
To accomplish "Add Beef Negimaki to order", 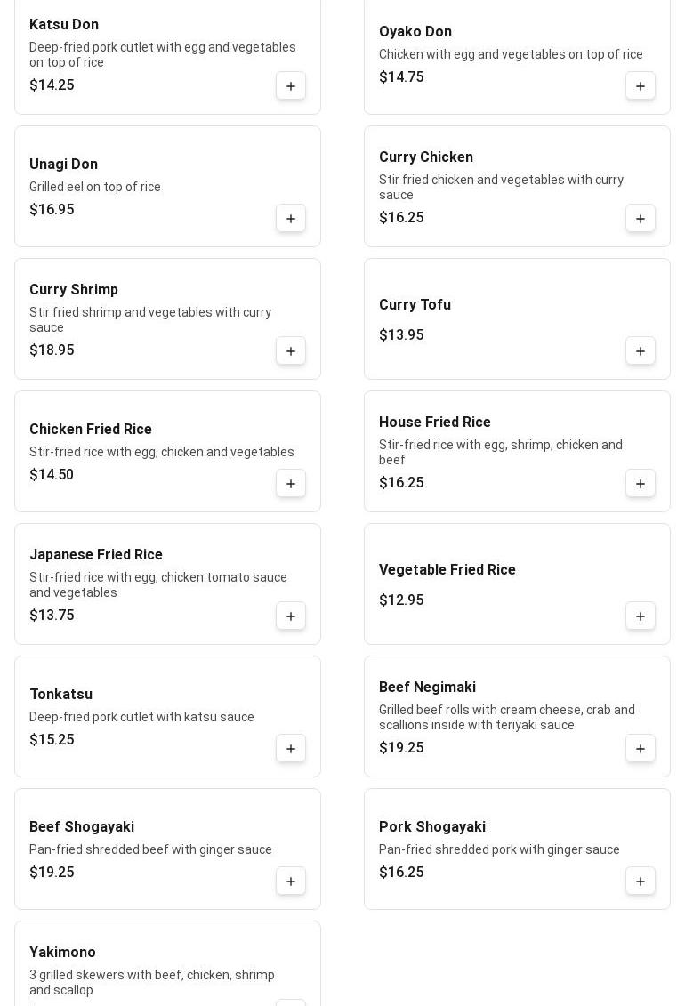I will (641, 749).
